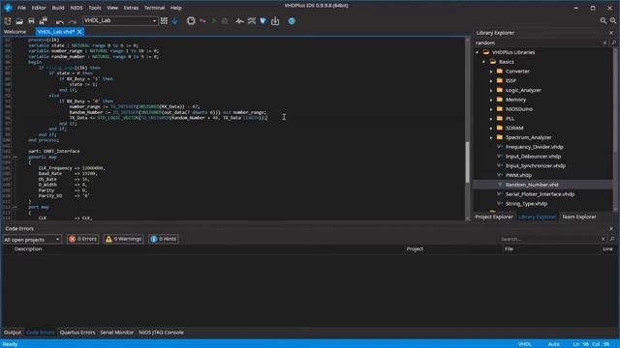Image resolution: width=620 pixels, height=348 pixels.
Task: Select String_Type.vhdp file
Action: coord(526,204)
